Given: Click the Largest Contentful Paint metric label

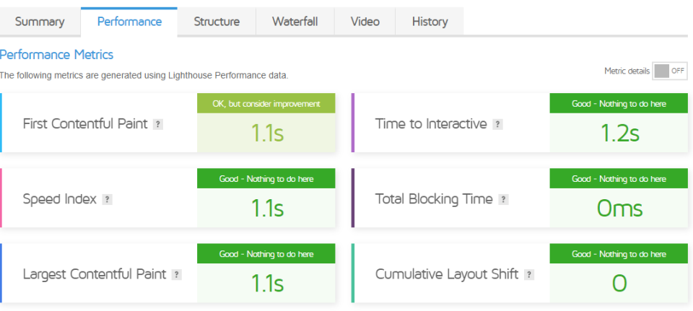Looking at the screenshot, I should coord(95,274).
